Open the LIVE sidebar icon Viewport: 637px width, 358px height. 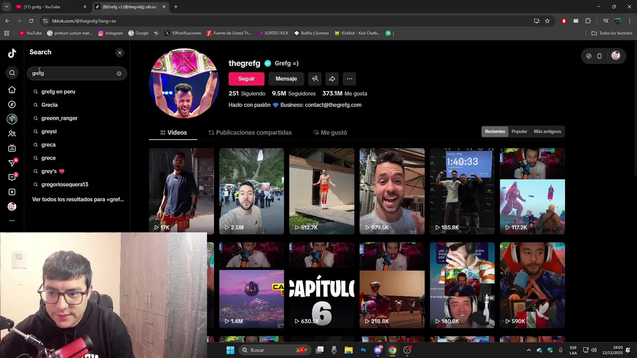tap(12, 148)
